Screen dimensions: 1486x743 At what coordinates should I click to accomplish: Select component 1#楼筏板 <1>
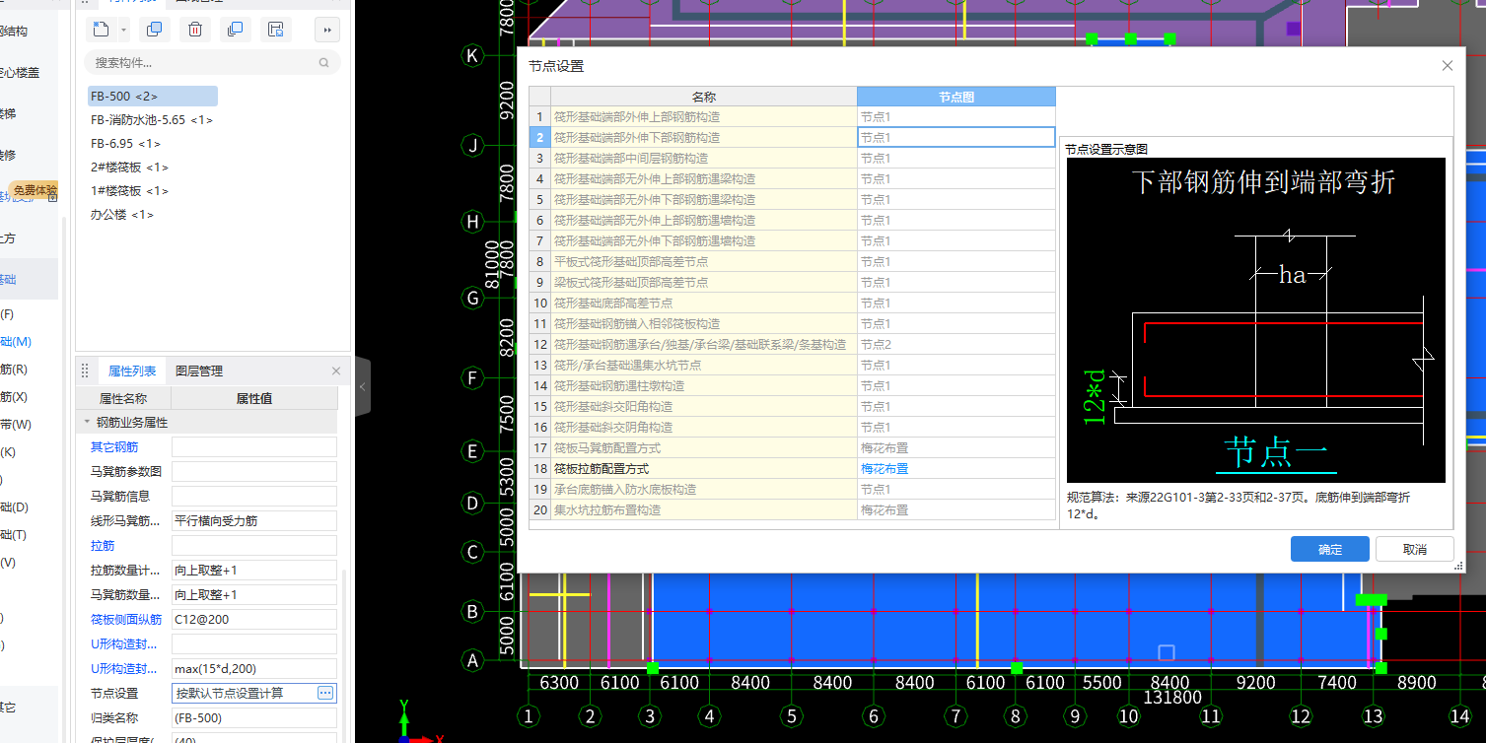coord(129,190)
